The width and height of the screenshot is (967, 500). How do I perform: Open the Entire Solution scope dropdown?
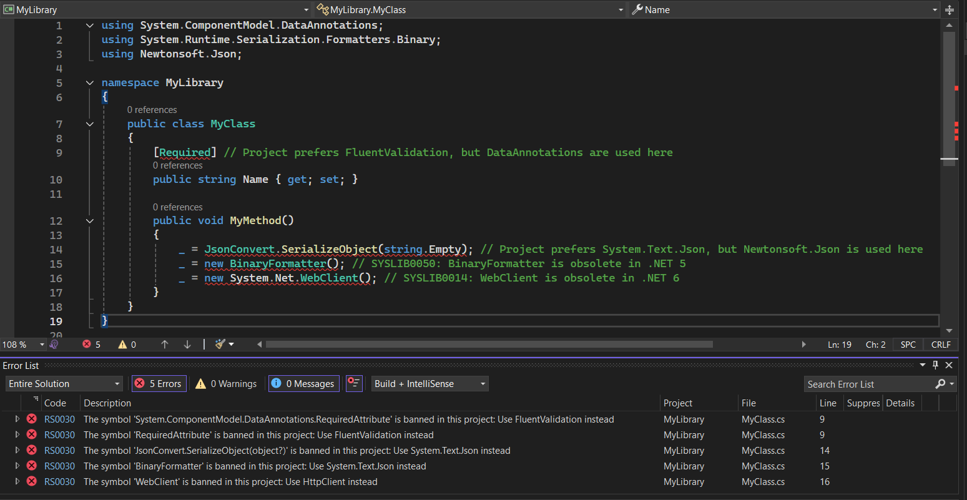64,383
